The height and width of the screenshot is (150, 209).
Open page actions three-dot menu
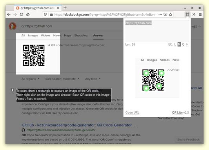pyautogui.click(x=160, y=14)
